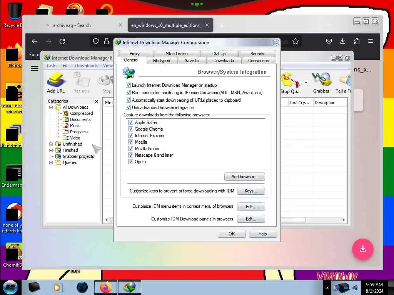Click the padlock site security icon

click(x=107, y=41)
